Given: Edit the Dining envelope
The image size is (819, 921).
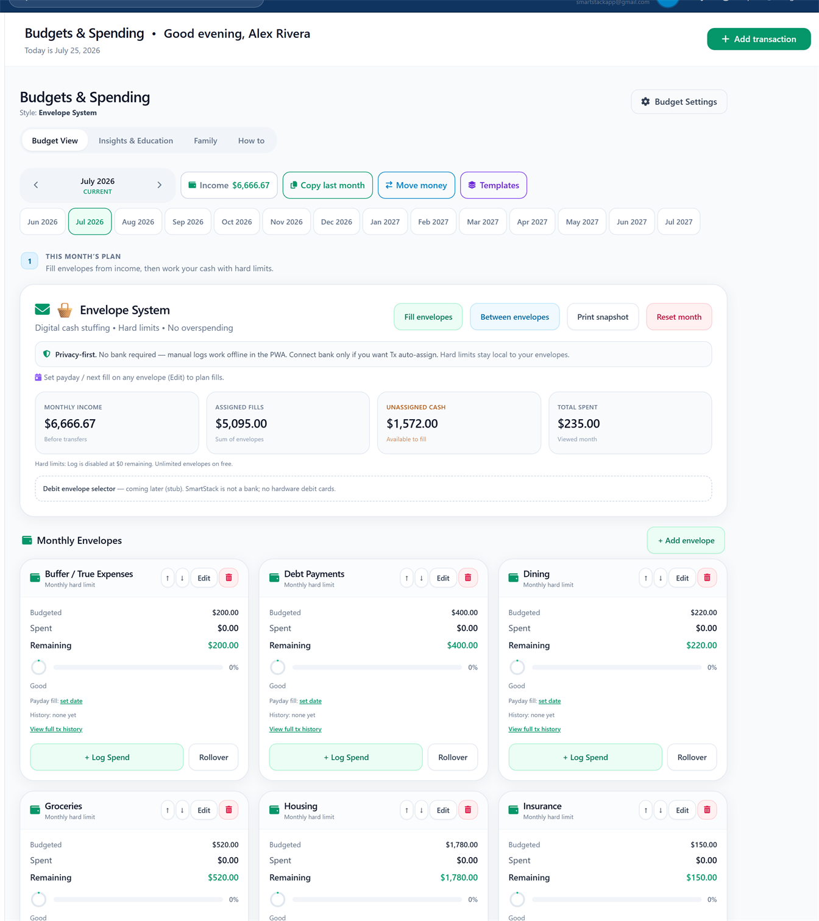Looking at the screenshot, I should pos(682,577).
